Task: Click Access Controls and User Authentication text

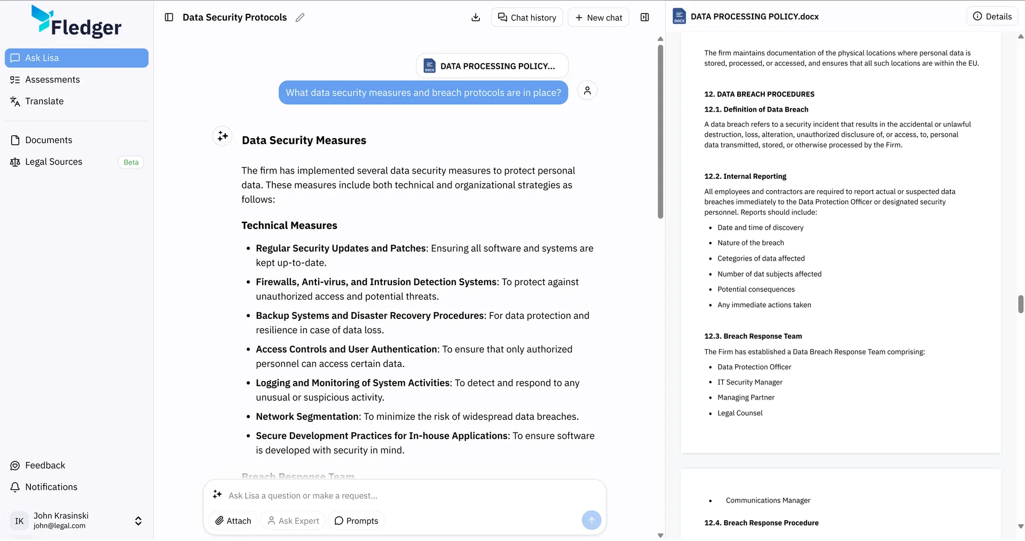Action: coord(346,349)
